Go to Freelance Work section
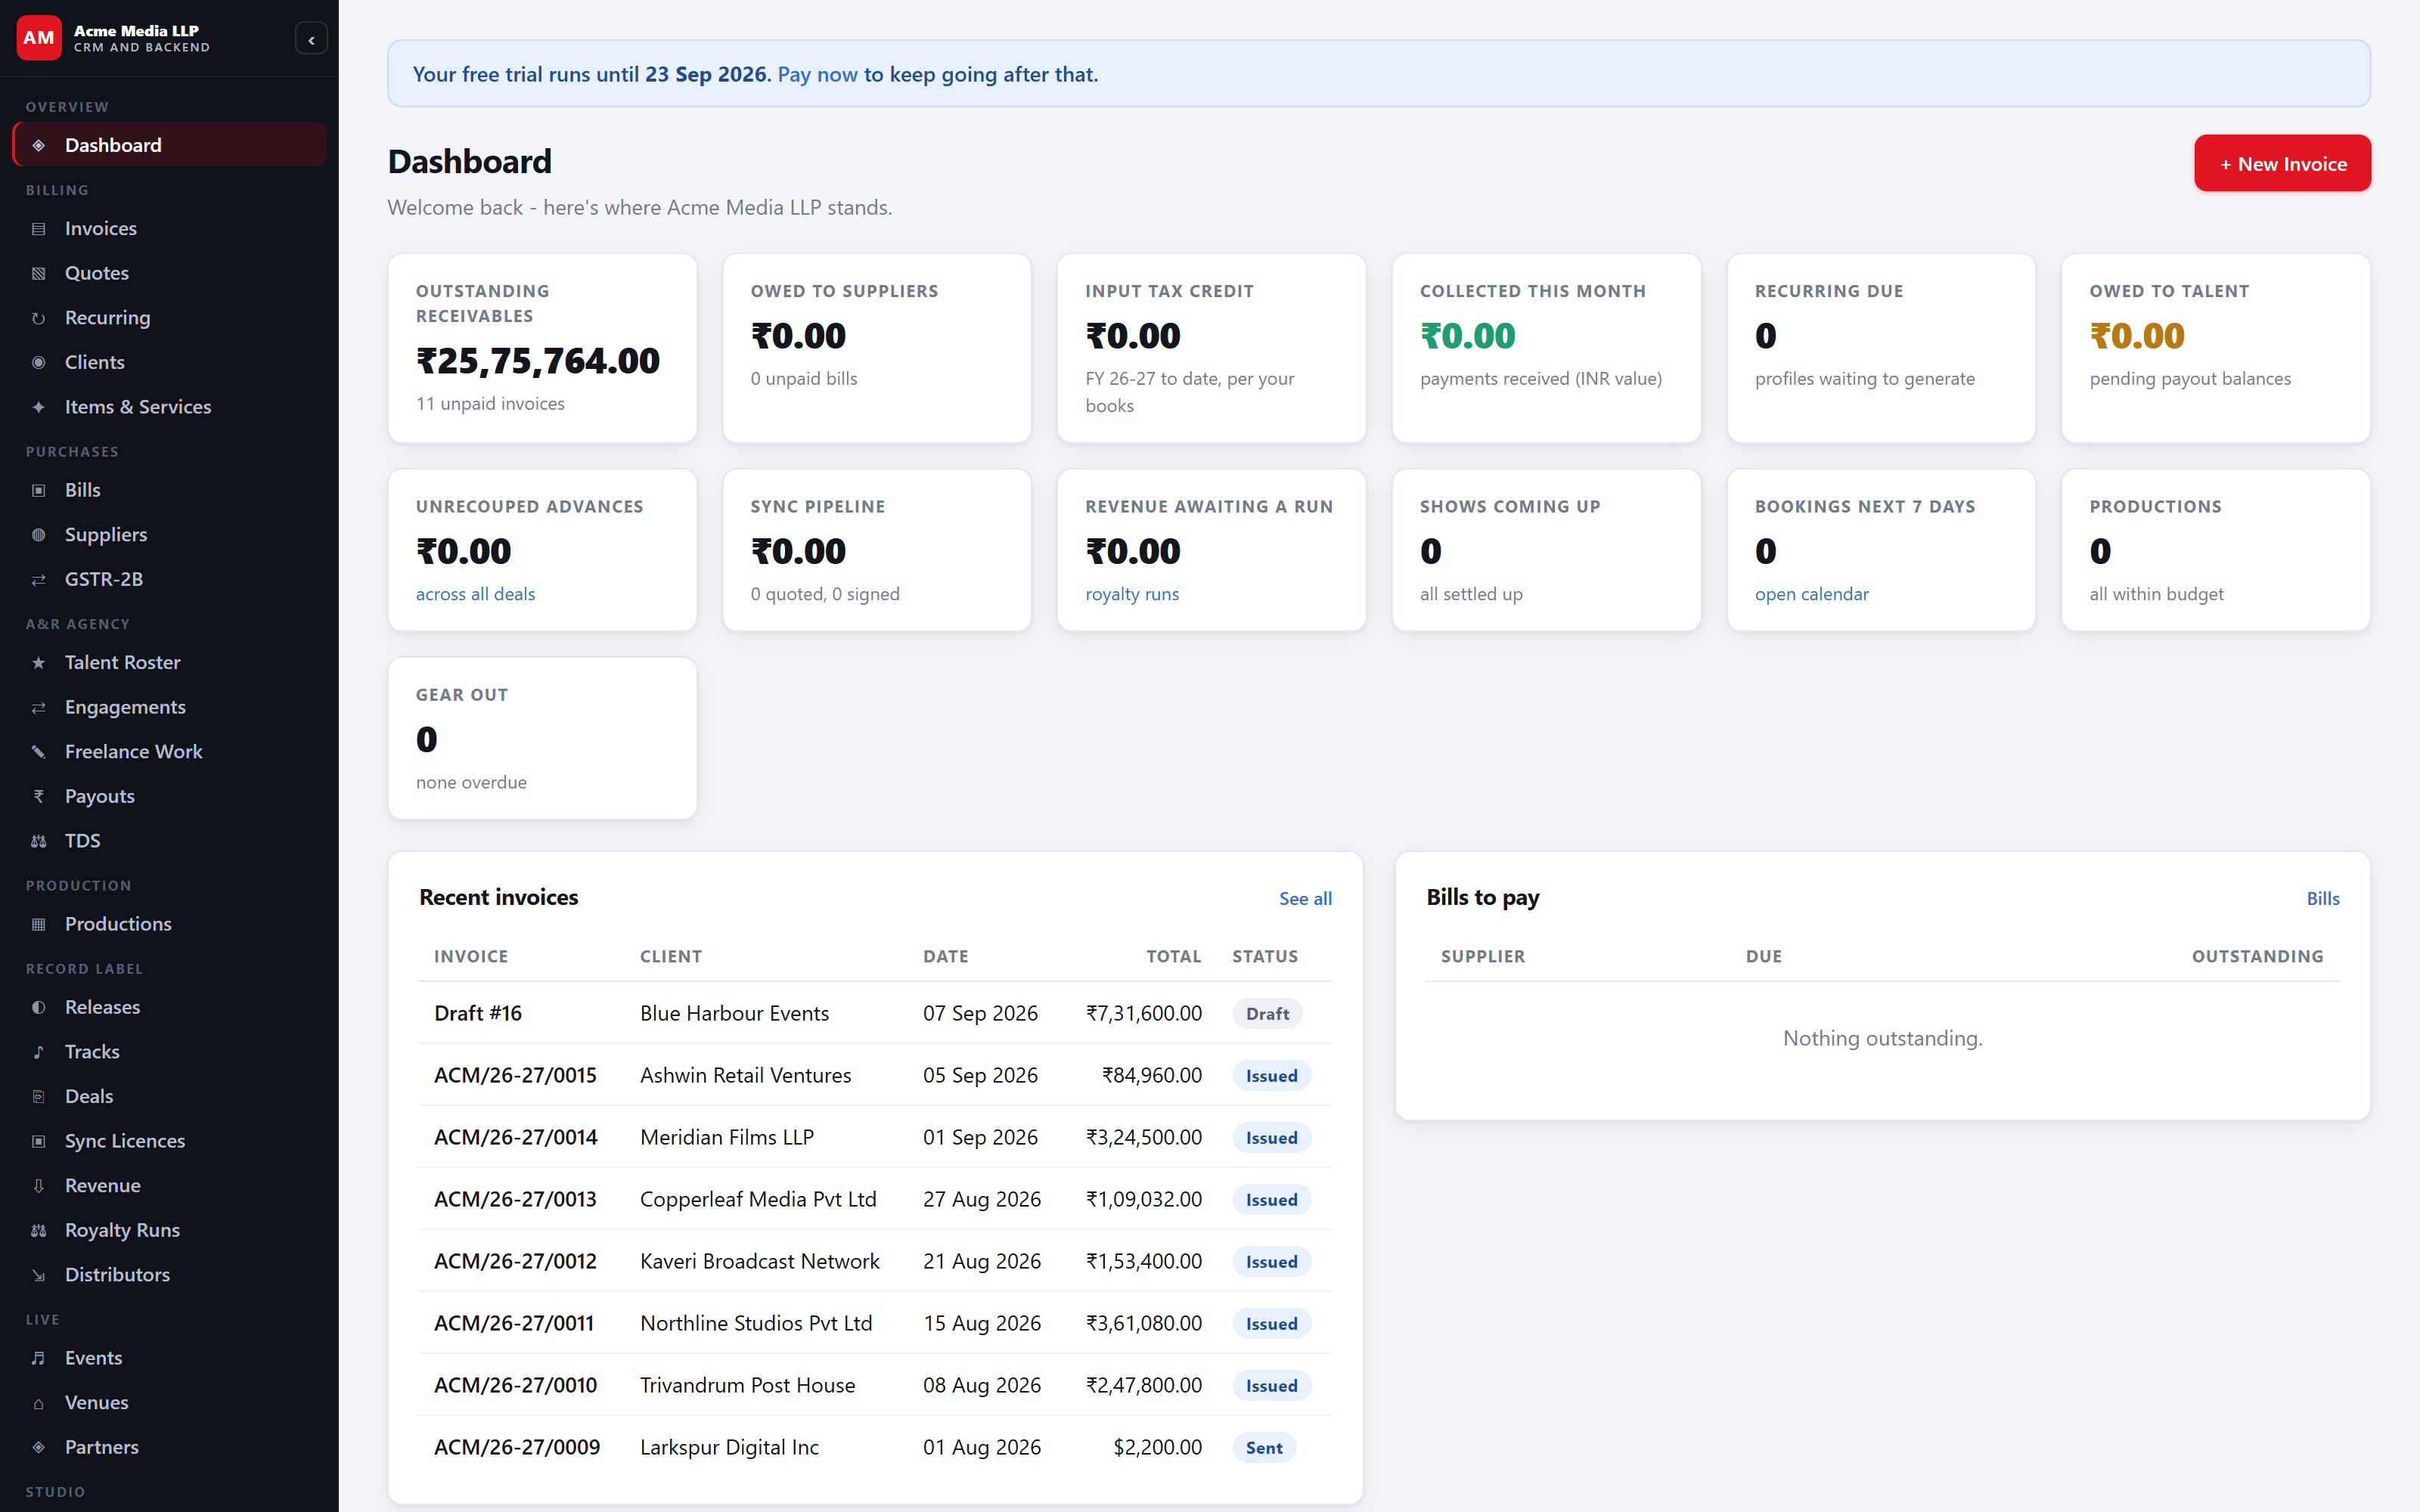Screen dimensions: 2420x1512 click(x=169, y=752)
